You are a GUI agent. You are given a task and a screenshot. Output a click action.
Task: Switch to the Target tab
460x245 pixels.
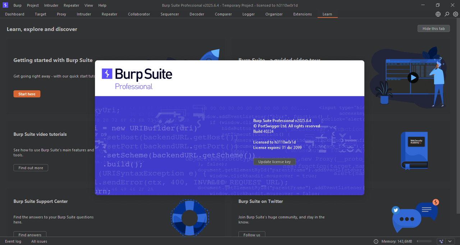tap(41, 14)
